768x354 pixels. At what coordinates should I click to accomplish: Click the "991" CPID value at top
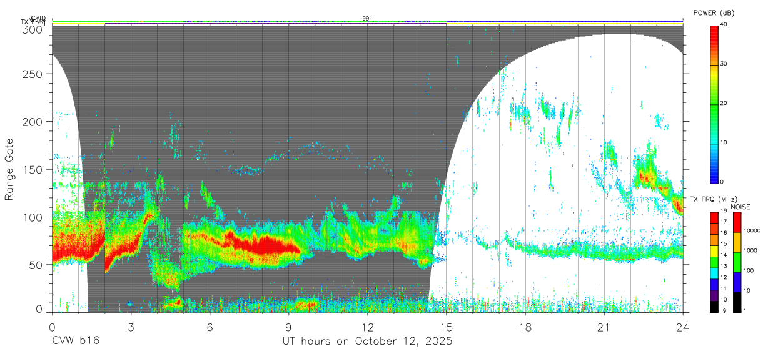(368, 18)
